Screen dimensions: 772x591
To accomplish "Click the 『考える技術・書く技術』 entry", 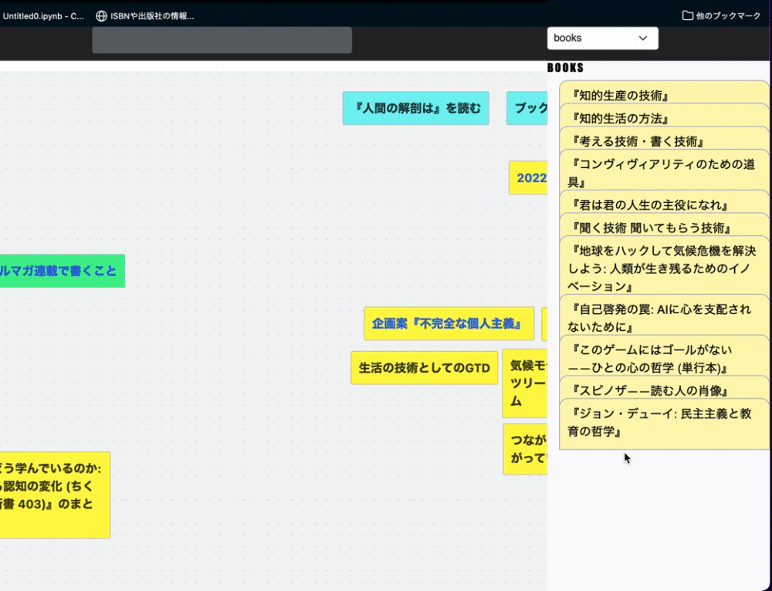I will point(662,141).
